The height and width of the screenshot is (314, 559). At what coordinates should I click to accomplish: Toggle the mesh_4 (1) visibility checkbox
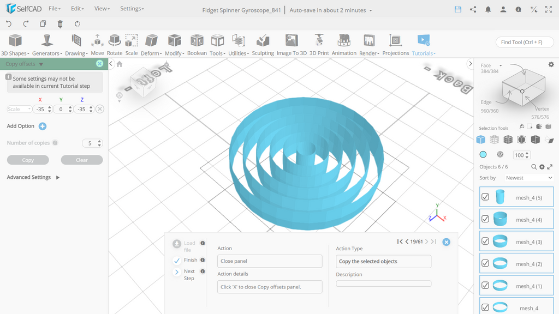(x=485, y=285)
